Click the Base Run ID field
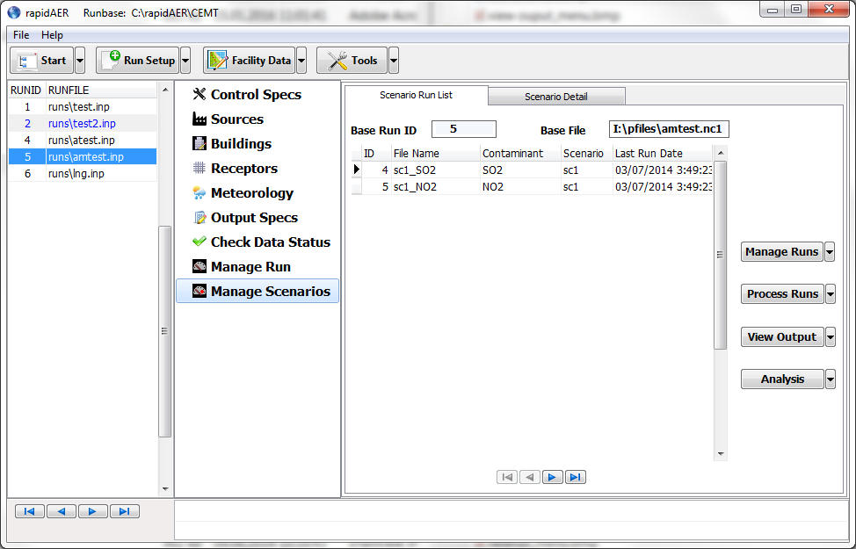The width and height of the screenshot is (856, 549). point(463,129)
